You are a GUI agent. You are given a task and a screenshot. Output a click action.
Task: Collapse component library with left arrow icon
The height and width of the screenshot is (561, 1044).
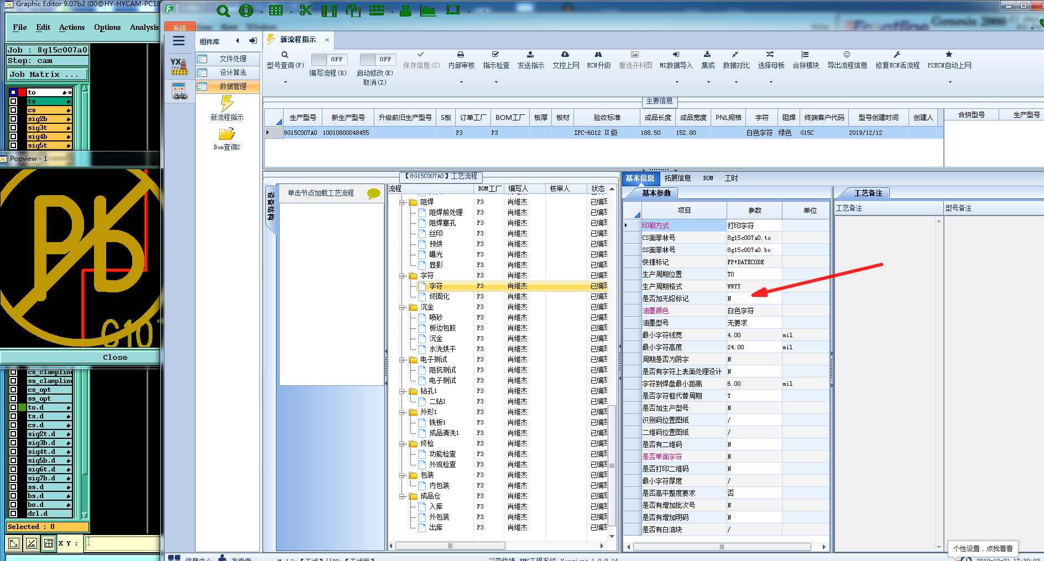(237, 40)
